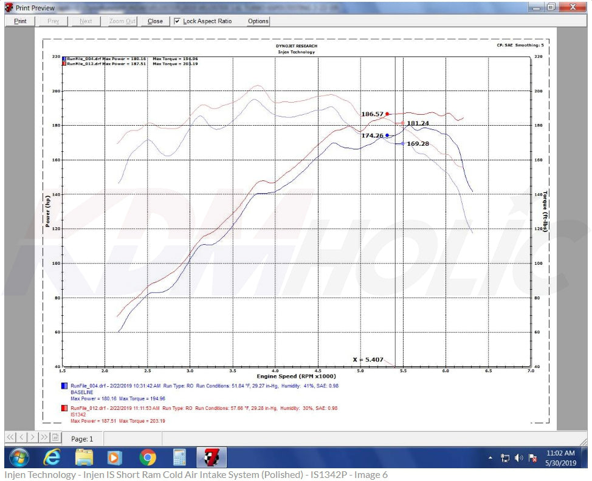Select the Page: 1 tab
592x481 pixels.
point(83,438)
